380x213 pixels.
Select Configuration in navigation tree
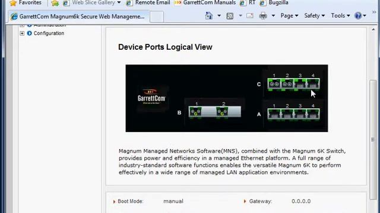pyautogui.click(x=49, y=33)
